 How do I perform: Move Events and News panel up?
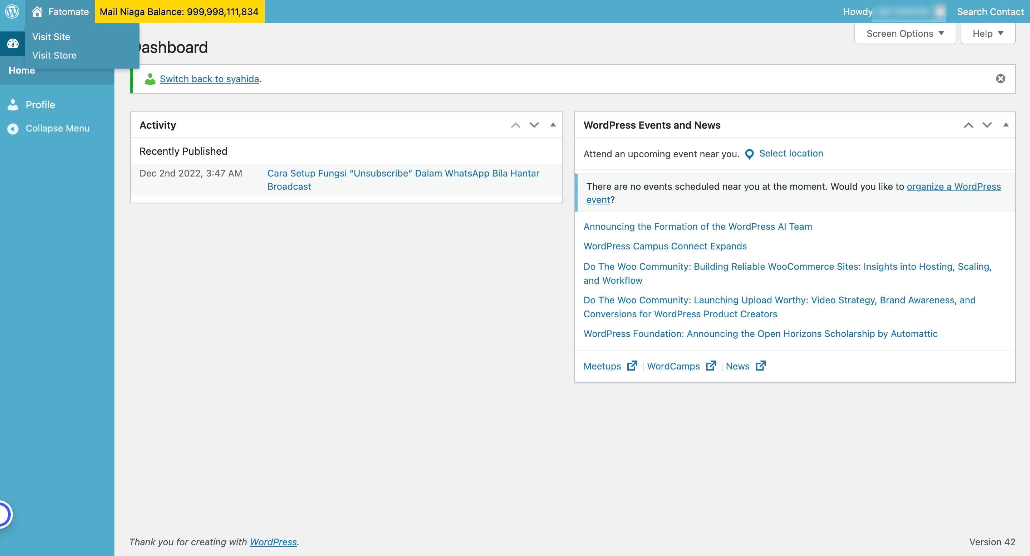[x=968, y=125]
